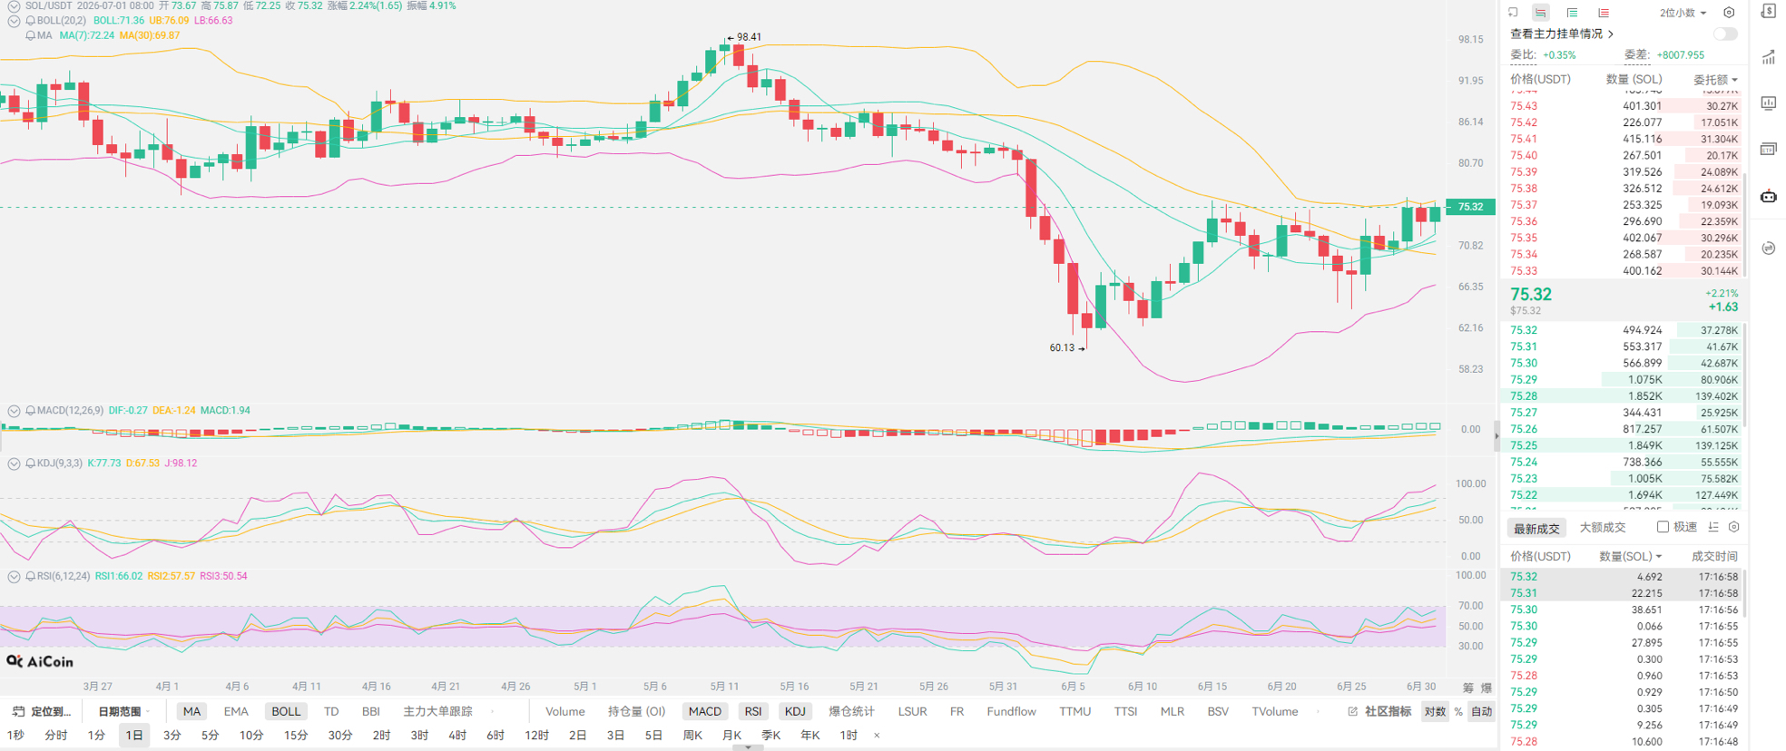The image size is (1786, 751).
Task: Enable the 极速 checkbox
Action: coord(1663,527)
